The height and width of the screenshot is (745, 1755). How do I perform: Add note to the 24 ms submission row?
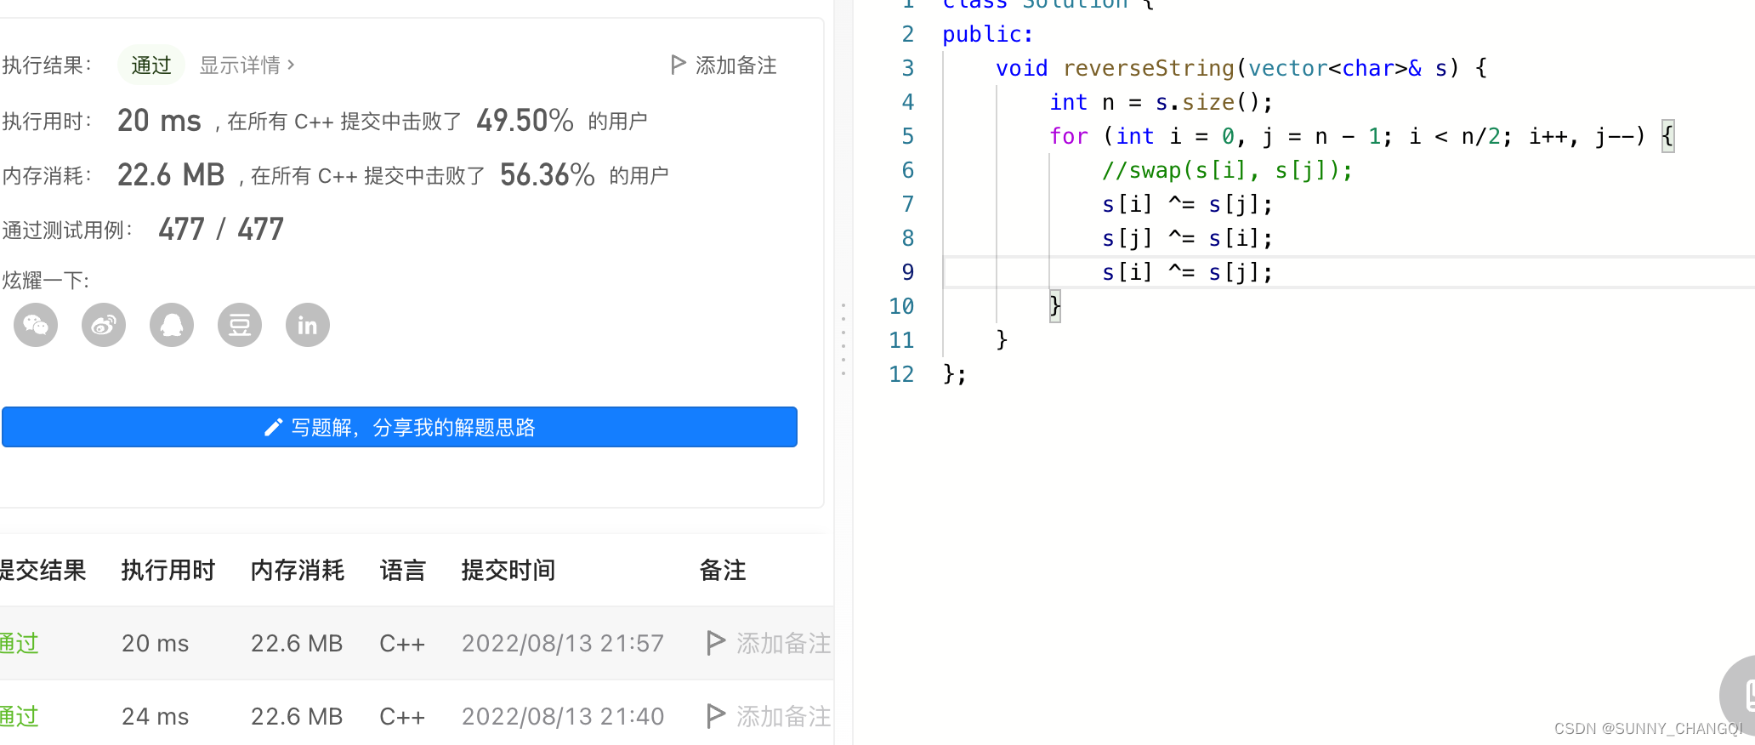click(783, 716)
